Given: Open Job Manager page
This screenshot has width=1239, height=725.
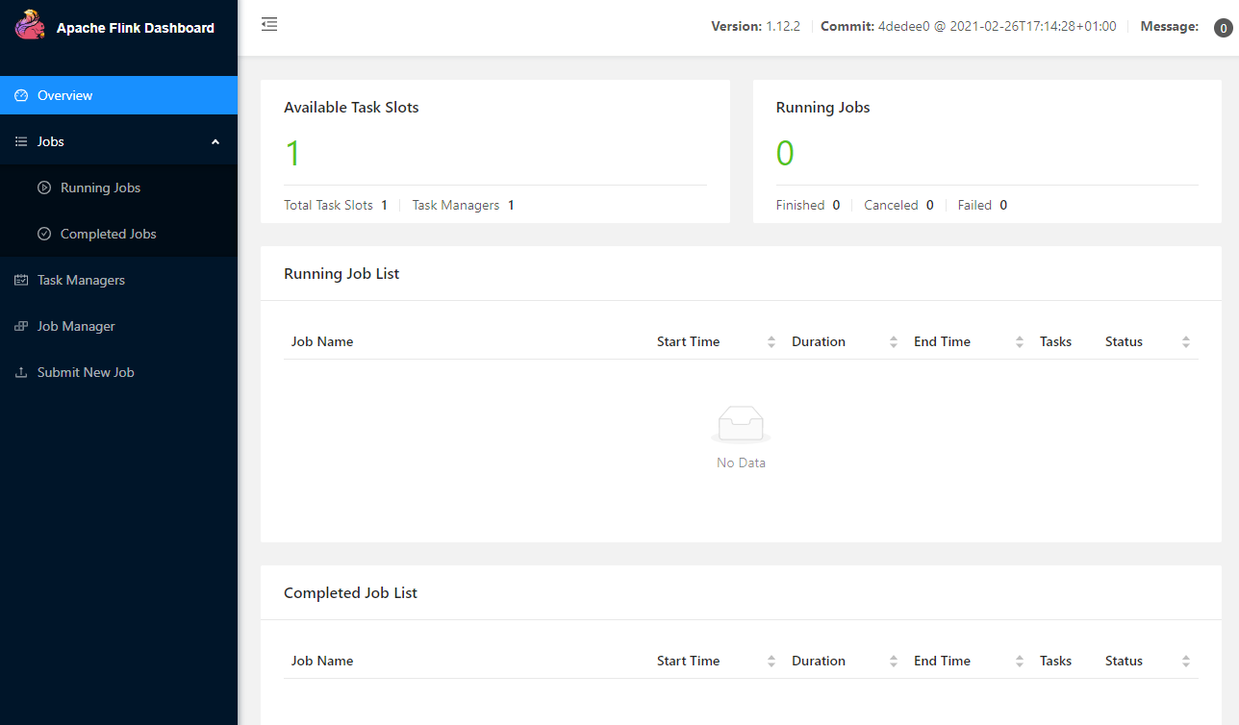Looking at the screenshot, I should point(118,326).
